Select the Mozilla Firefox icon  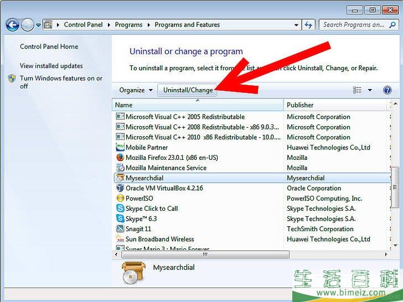(120, 158)
